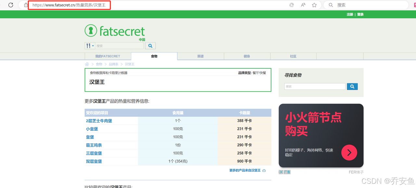416x188 pixels.
Task: Click the 汉堡王 brand heading
Action: click(97, 82)
